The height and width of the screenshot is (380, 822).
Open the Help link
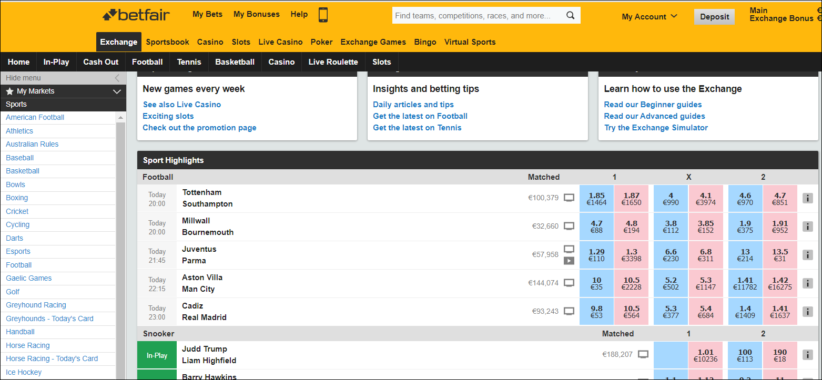(299, 14)
